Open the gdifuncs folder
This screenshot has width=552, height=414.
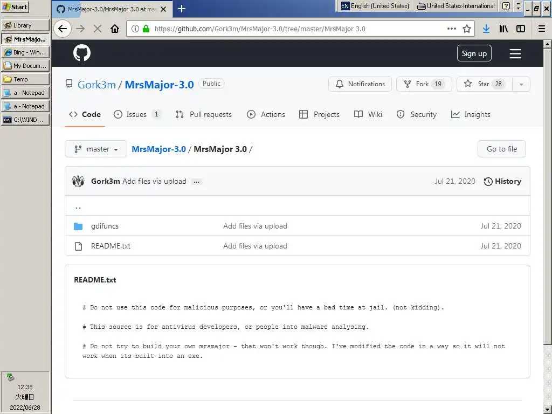pyautogui.click(x=105, y=226)
